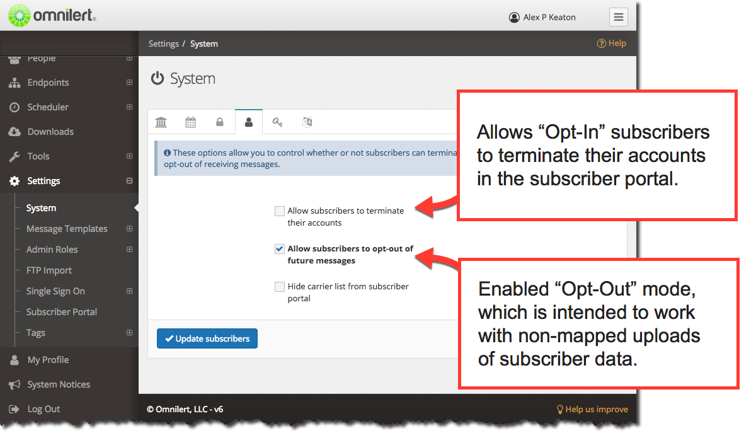Expand Single Sign On submenu
The height and width of the screenshot is (433, 756).
tap(129, 291)
